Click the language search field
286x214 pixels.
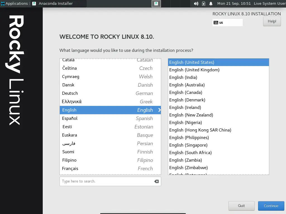tap(110, 181)
